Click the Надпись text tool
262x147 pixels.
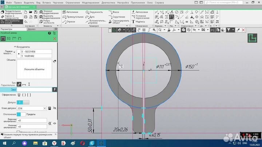[140, 21]
